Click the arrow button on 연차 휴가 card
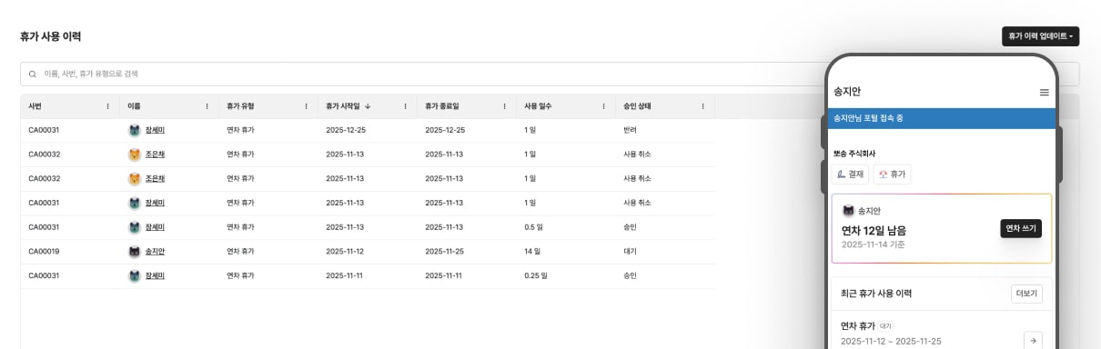The height and width of the screenshot is (349, 1101). [x=1033, y=340]
